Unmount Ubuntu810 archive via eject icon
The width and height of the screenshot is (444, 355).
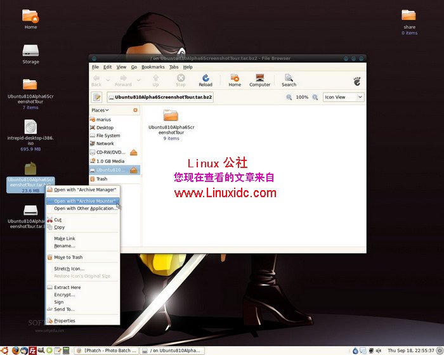pyautogui.click(x=134, y=170)
